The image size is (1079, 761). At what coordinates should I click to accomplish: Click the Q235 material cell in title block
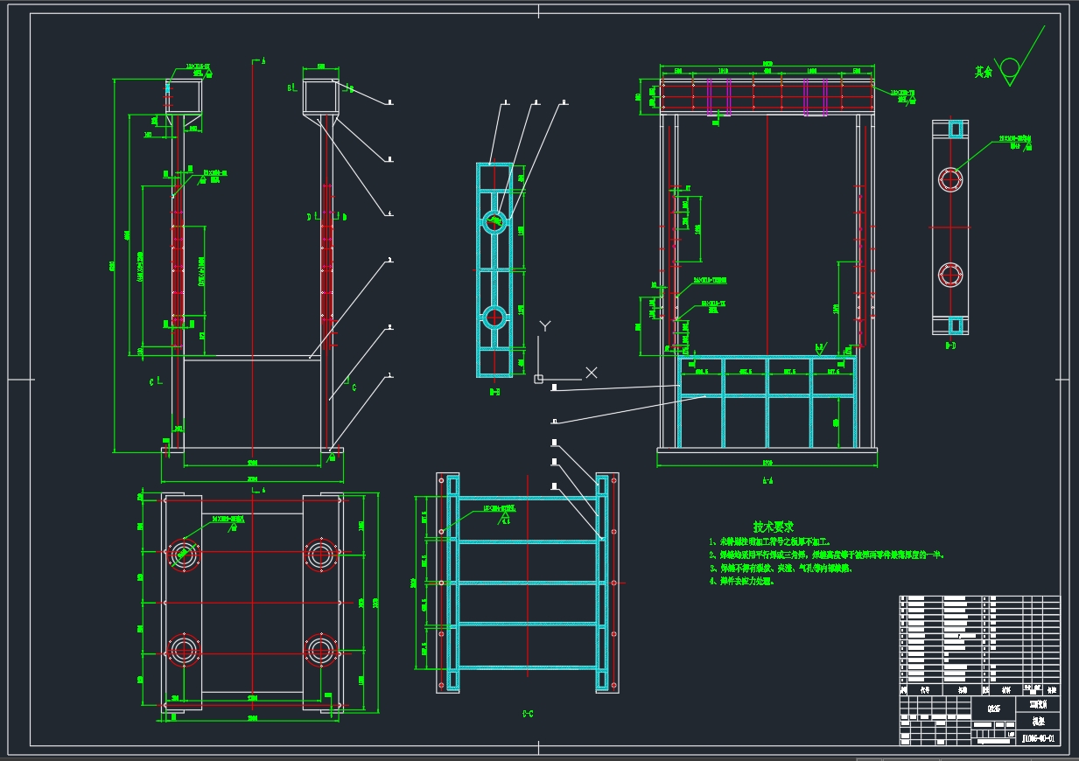(x=994, y=709)
